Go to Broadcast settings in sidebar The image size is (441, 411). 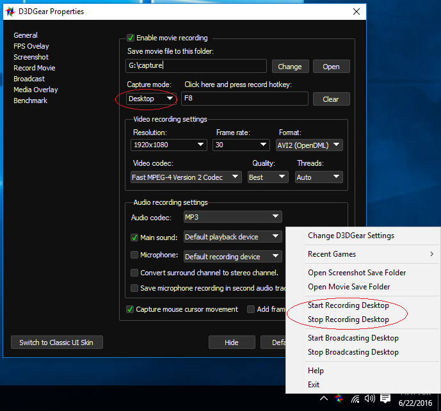[x=29, y=79]
